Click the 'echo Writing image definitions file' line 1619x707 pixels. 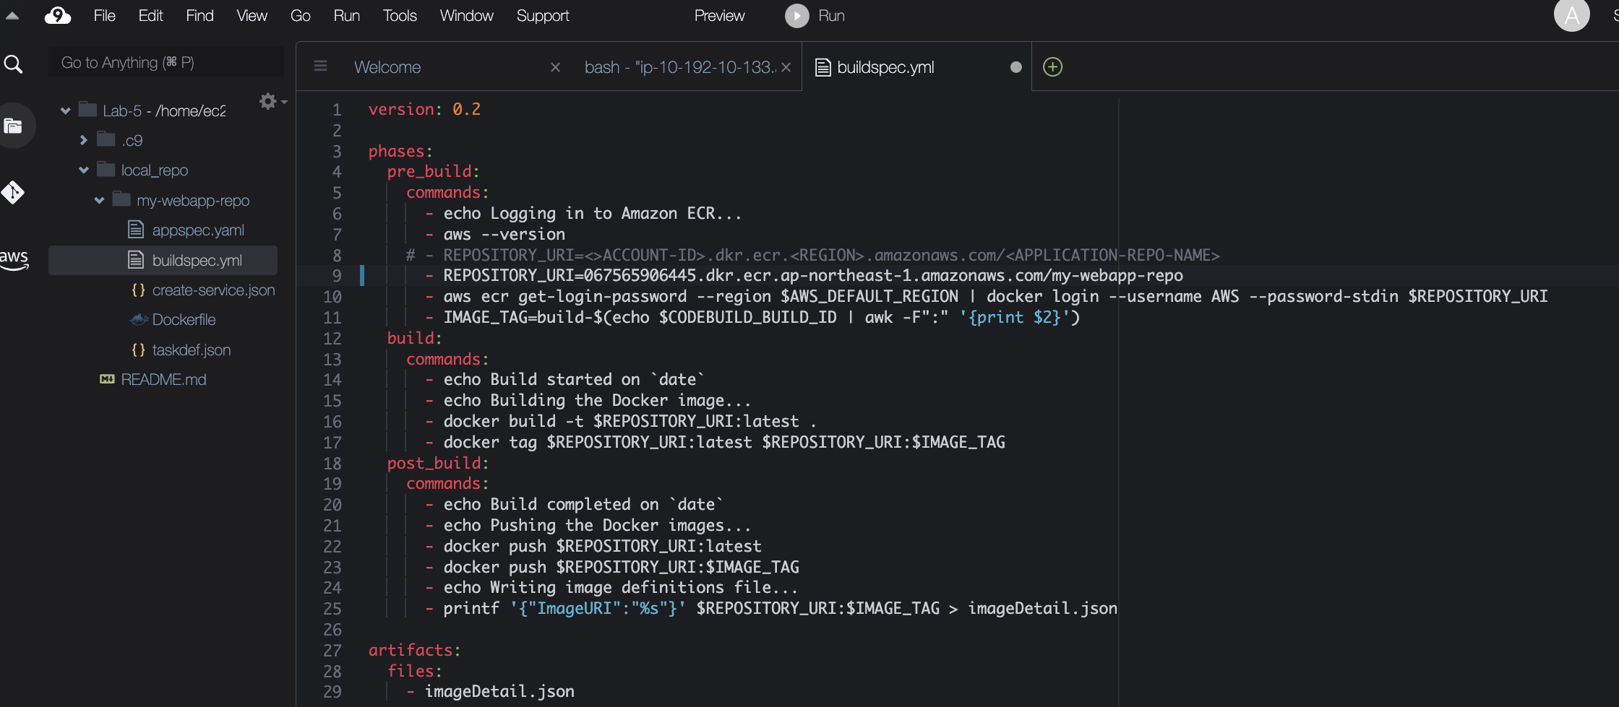621,588
